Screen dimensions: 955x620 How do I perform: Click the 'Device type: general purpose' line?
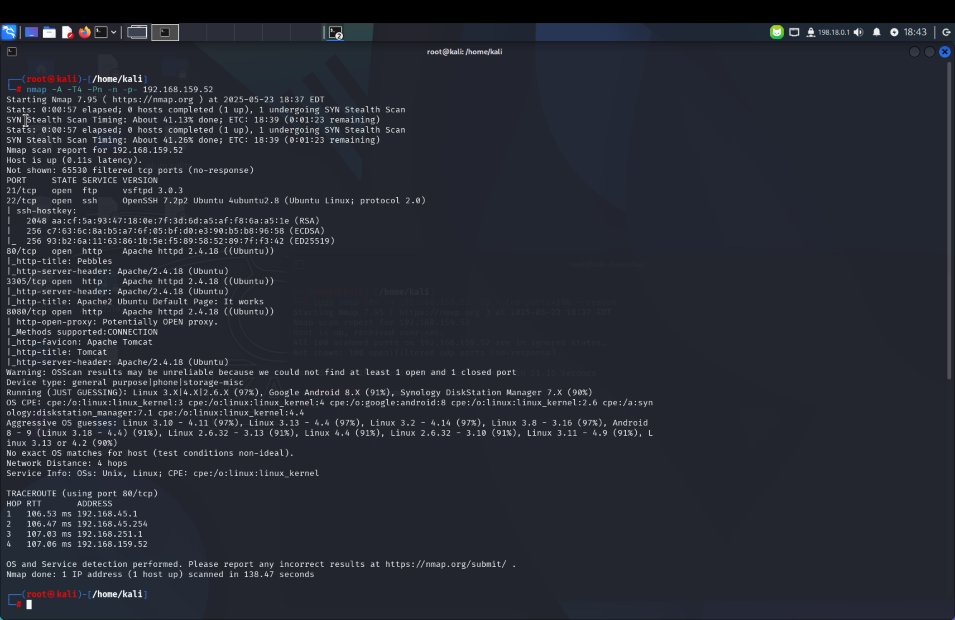tap(125, 383)
